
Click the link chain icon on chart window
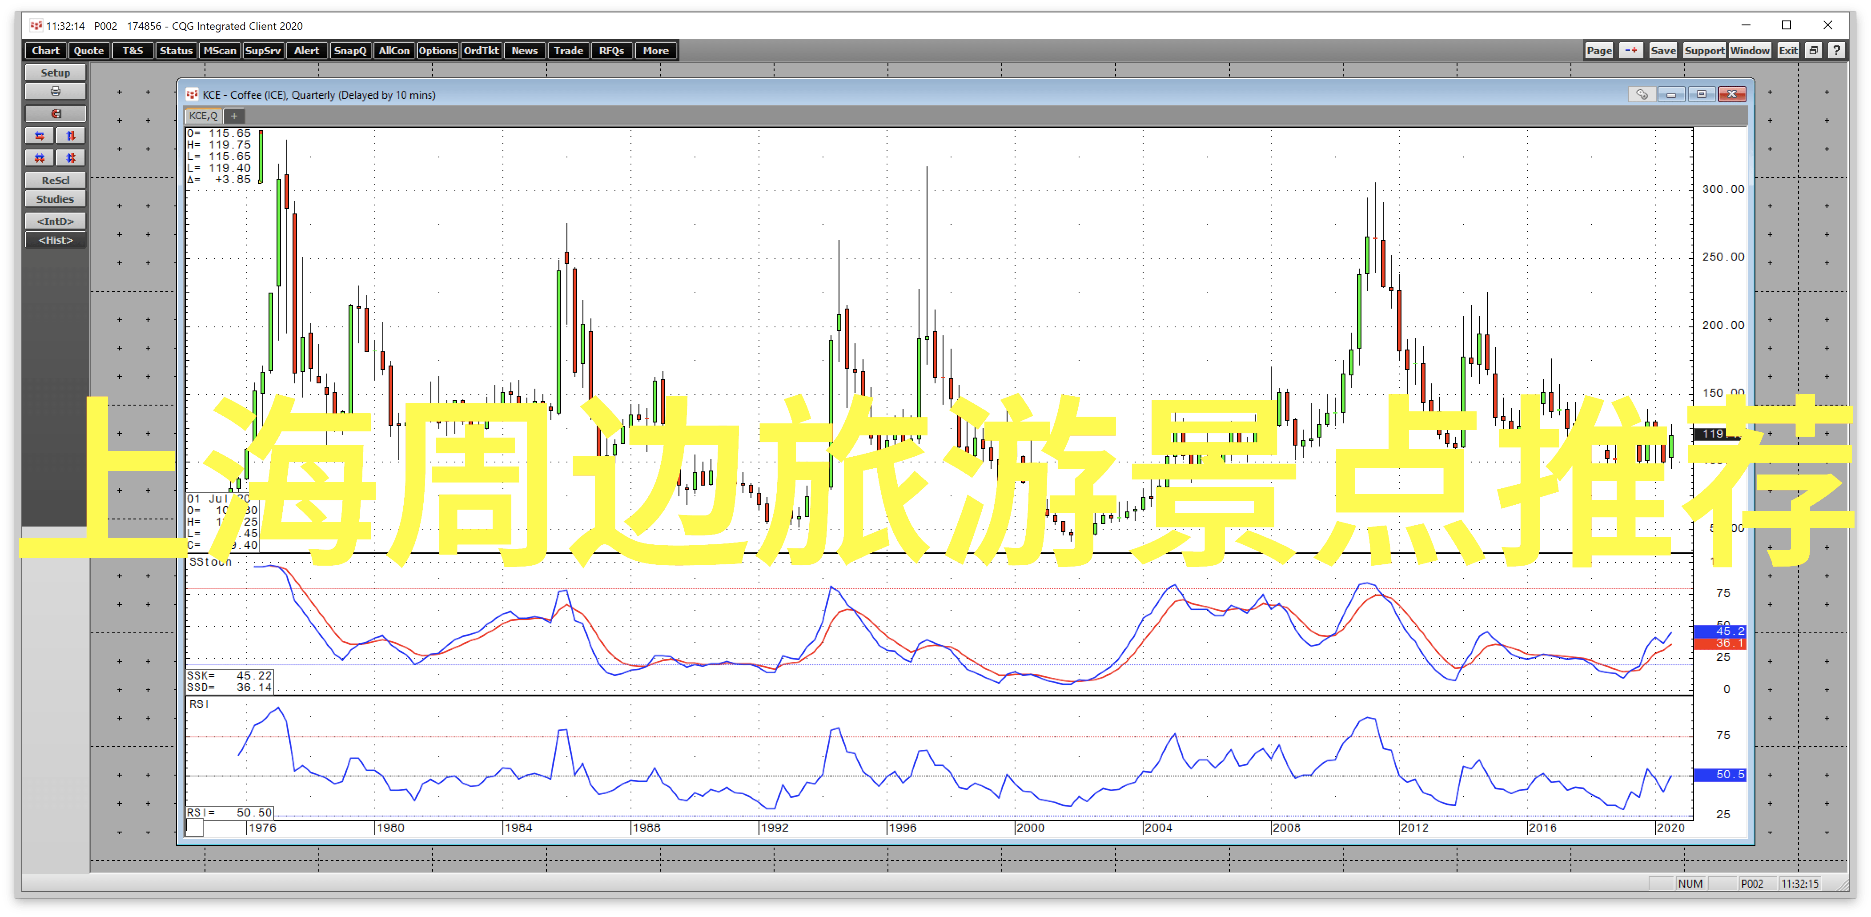coord(1642,94)
